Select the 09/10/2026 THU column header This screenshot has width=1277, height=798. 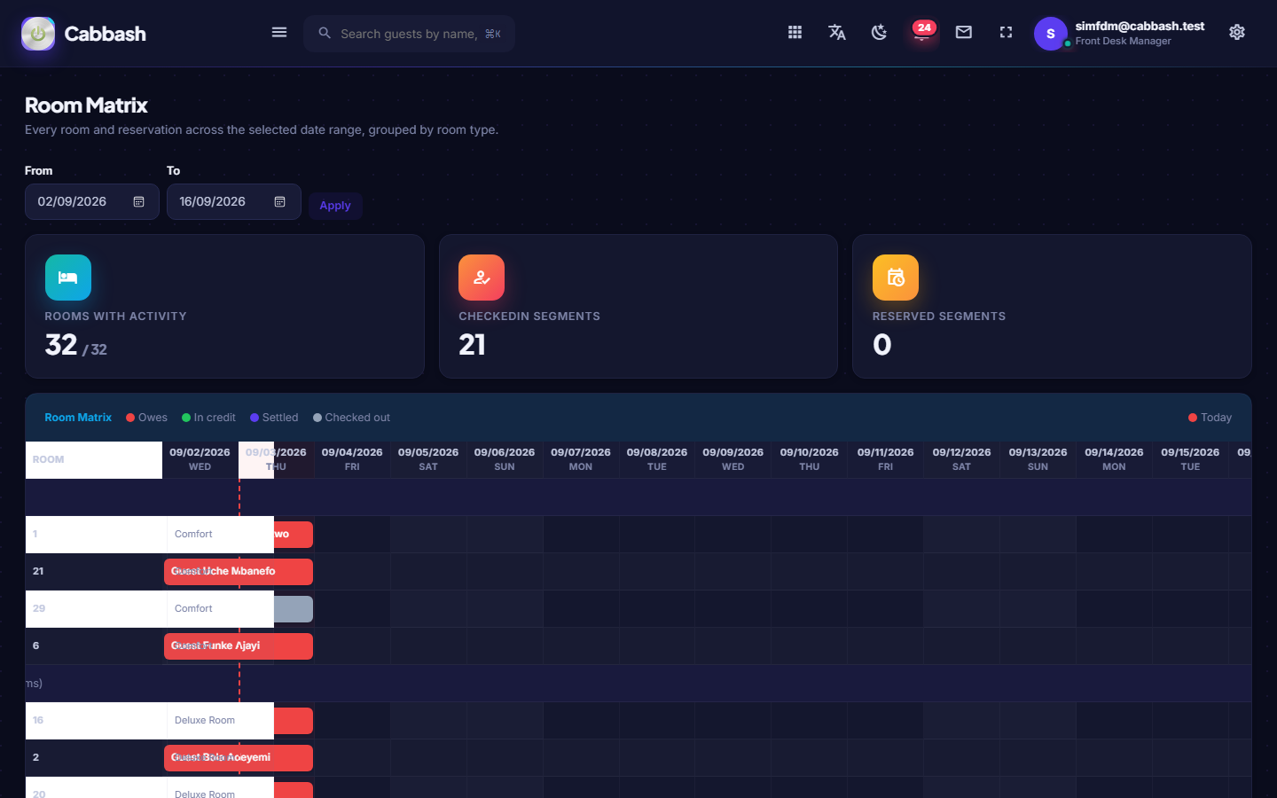click(x=810, y=459)
